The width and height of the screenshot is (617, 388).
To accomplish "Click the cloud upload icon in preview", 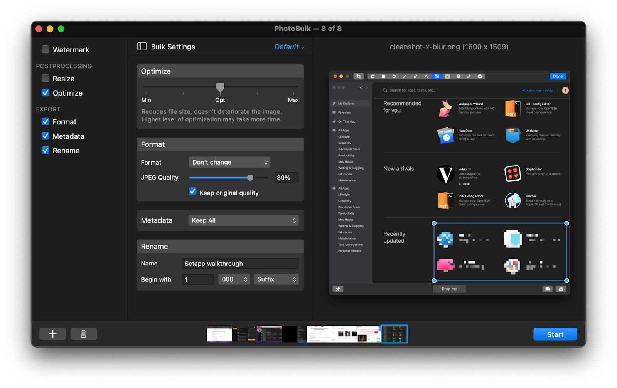I will pyautogui.click(x=561, y=289).
